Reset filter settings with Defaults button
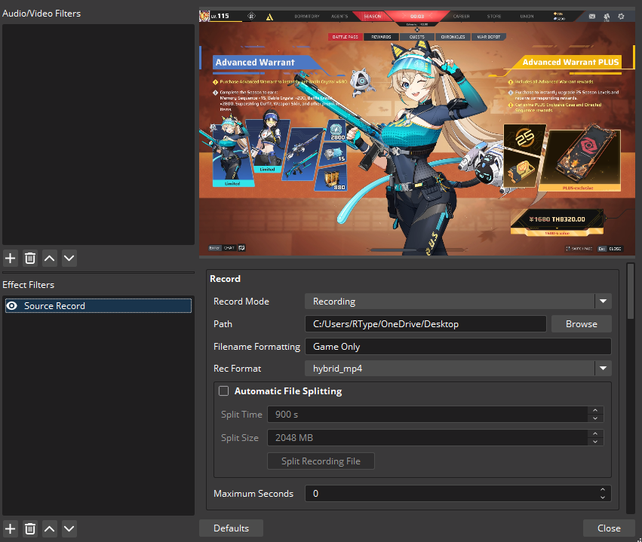 (x=231, y=528)
